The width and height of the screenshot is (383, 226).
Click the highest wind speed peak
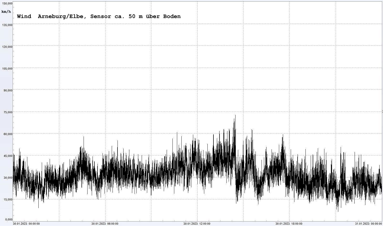click(x=235, y=115)
